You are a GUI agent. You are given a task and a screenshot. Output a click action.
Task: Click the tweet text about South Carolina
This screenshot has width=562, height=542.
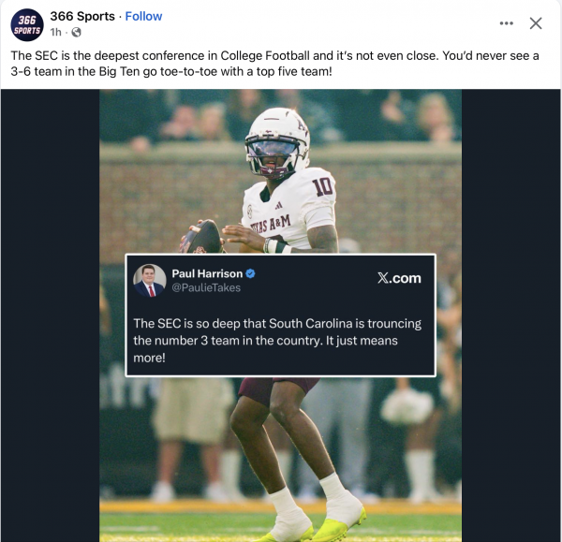coord(277,340)
